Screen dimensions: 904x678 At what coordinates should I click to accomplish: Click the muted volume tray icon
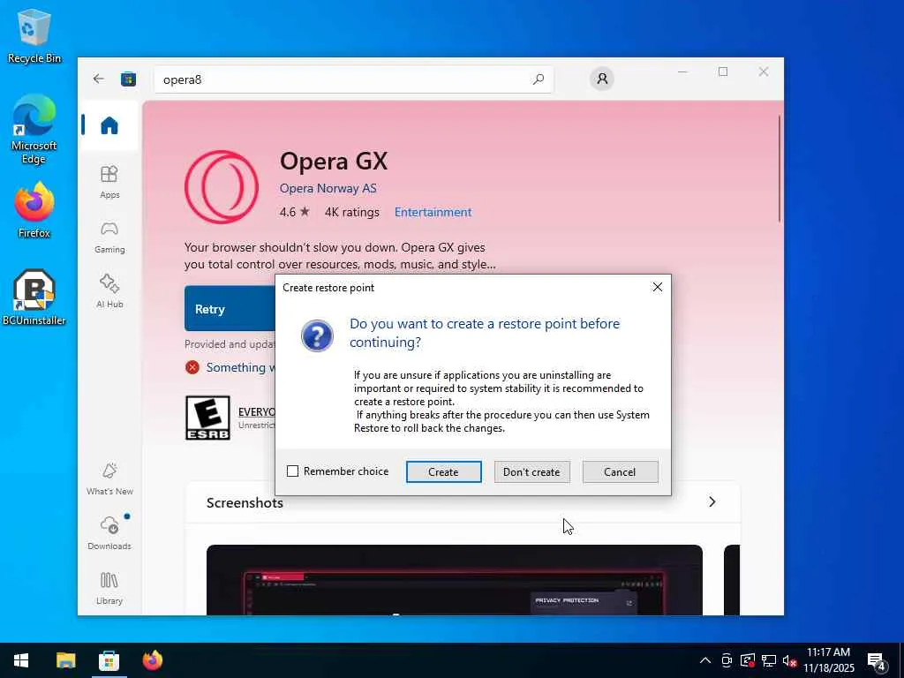[789, 660]
